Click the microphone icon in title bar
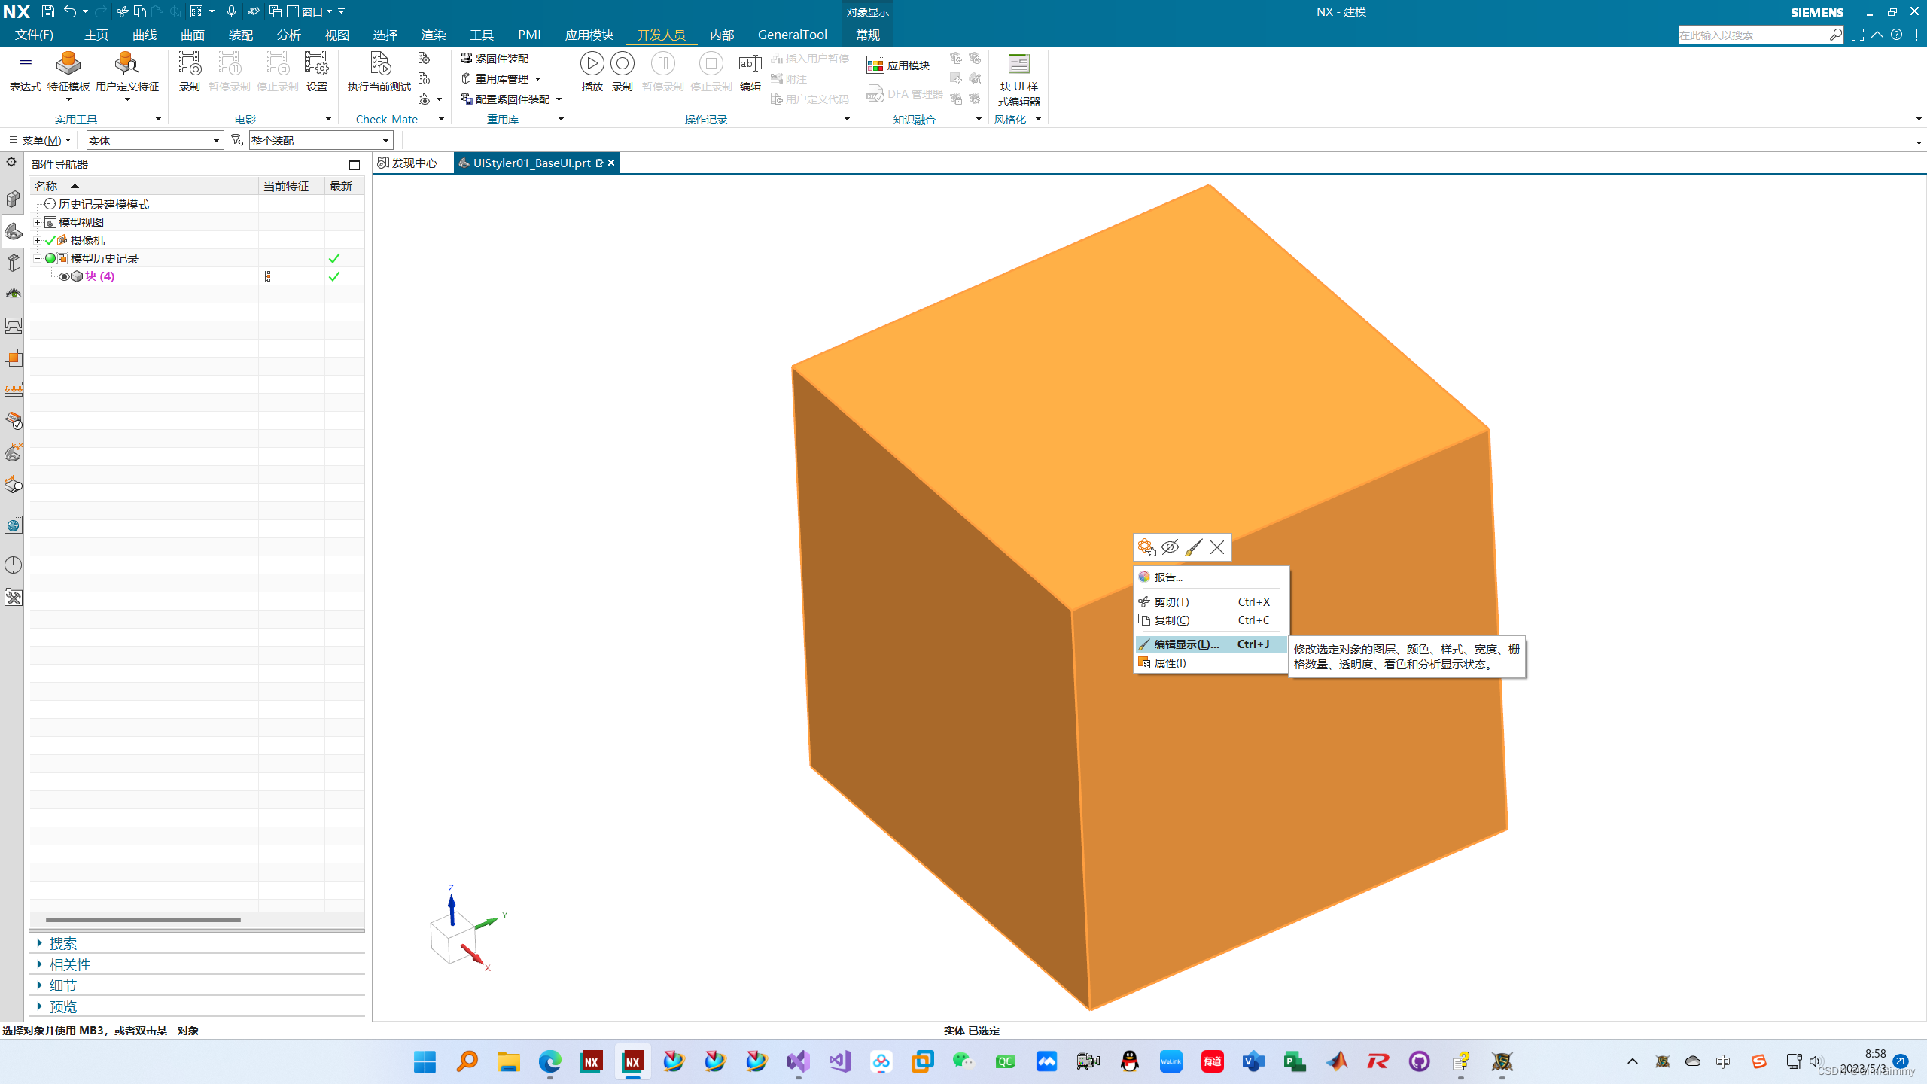Image resolution: width=1927 pixels, height=1084 pixels. pos(231,11)
